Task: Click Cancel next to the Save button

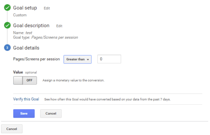Action: pyautogui.click(x=51, y=113)
